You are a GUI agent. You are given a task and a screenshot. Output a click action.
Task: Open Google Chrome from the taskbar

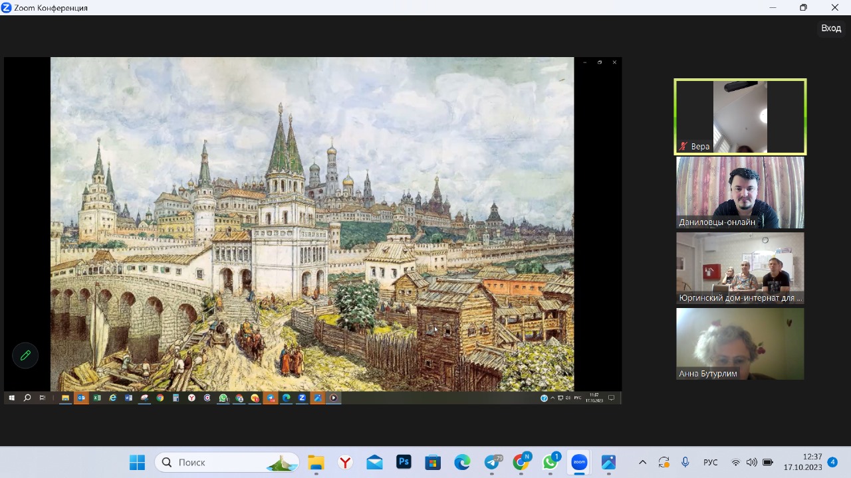tap(521, 462)
